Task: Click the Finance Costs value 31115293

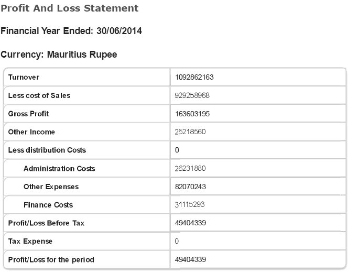Action: click(190, 205)
